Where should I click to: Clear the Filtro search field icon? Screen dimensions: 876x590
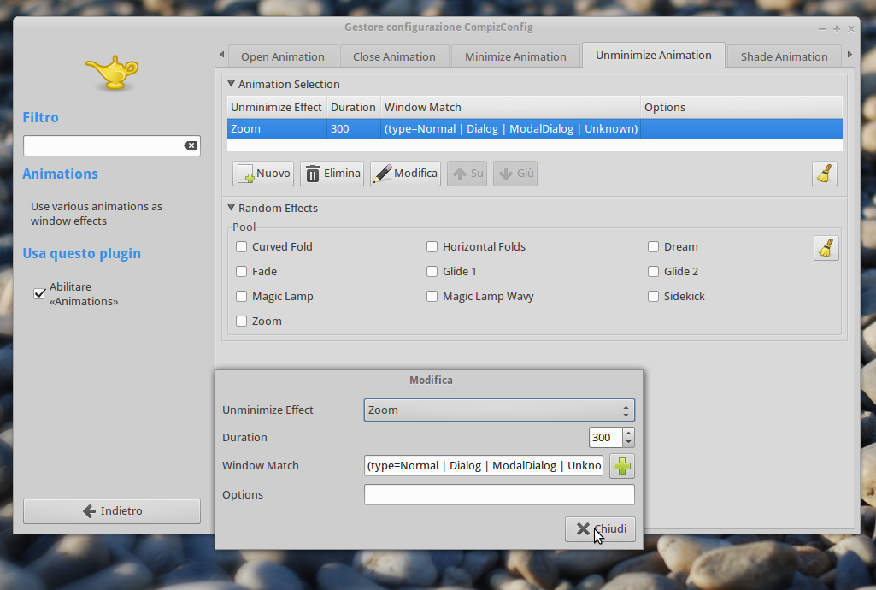190,146
